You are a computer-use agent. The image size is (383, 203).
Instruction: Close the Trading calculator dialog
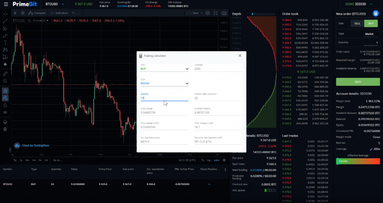pyautogui.click(x=240, y=56)
